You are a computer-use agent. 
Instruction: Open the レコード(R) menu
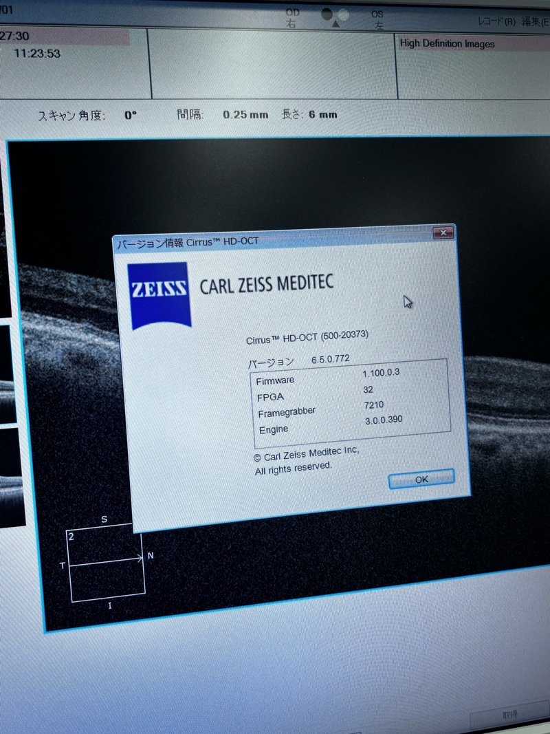pyautogui.click(x=496, y=21)
